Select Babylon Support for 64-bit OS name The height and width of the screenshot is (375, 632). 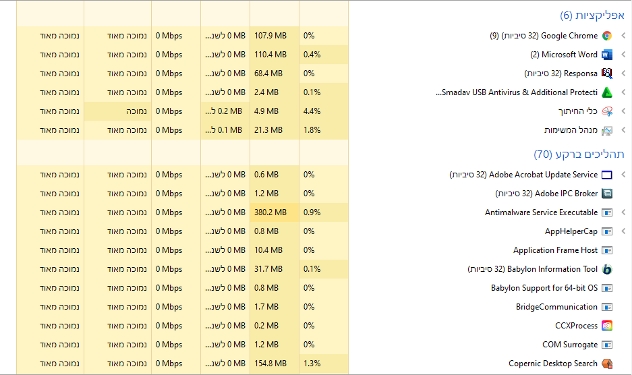(x=544, y=288)
